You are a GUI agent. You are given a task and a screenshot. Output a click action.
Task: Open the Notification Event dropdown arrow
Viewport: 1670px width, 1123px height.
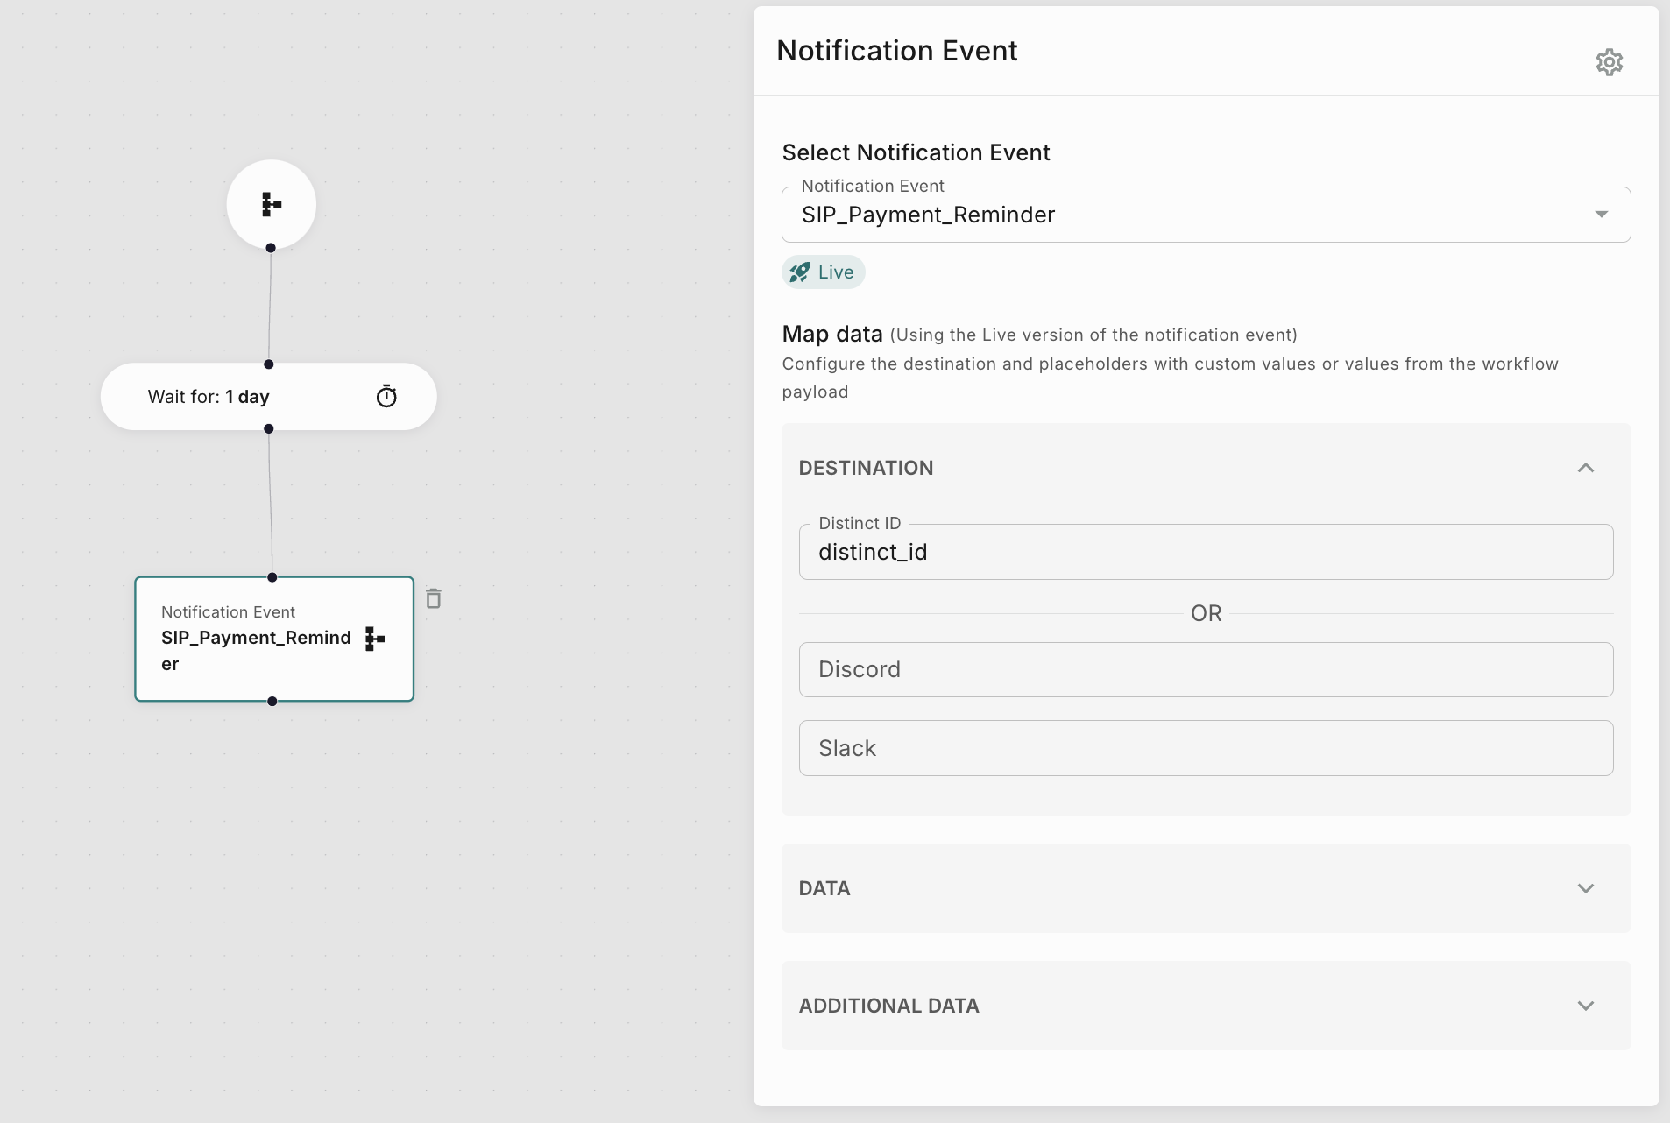(1601, 215)
